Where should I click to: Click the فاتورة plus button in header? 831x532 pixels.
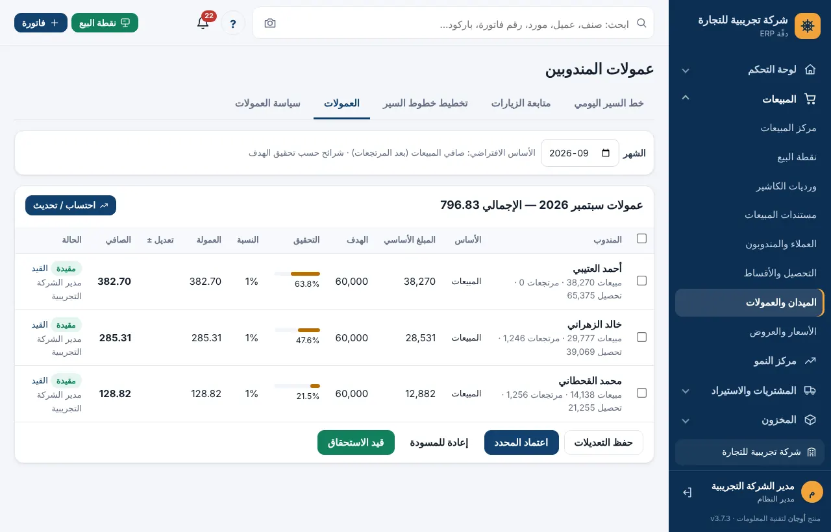[41, 23]
